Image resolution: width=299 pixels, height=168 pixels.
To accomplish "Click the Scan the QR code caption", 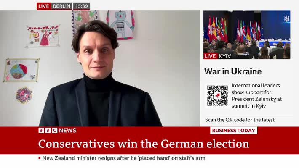I will click(x=240, y=120).
